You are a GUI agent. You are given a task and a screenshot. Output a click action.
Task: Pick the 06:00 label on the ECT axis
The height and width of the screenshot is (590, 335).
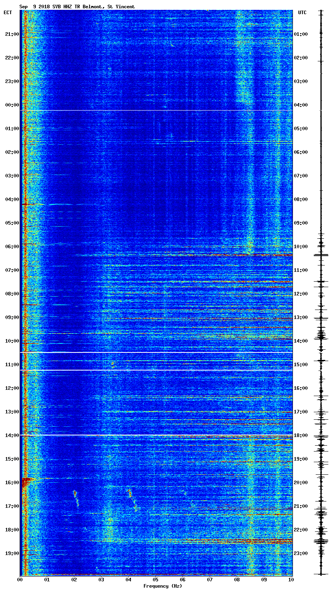[11, 247]
